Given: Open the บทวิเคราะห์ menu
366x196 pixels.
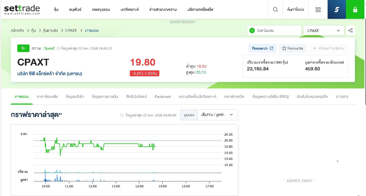Looking at the screenshot, I should pos(130,9).
